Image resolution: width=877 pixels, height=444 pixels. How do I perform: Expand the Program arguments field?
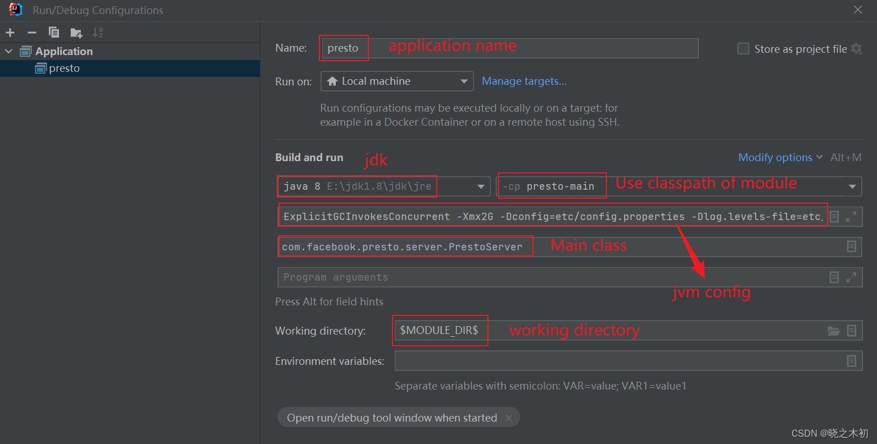pyautogui.click(x=851, y=277)
